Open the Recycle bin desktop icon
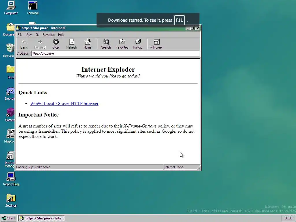 pyautogui.click(x=9, y=51)
